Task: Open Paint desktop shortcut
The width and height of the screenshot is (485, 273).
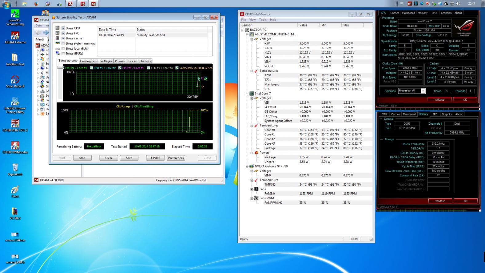Action: point(15,192)
